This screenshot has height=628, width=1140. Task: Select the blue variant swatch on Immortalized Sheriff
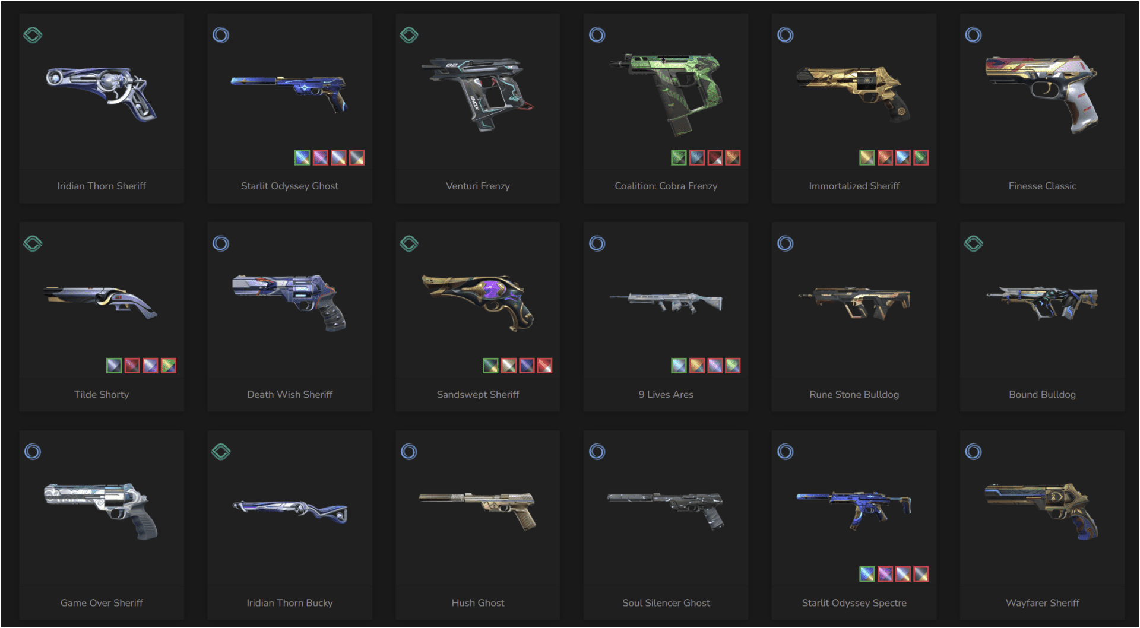point(902,157)
